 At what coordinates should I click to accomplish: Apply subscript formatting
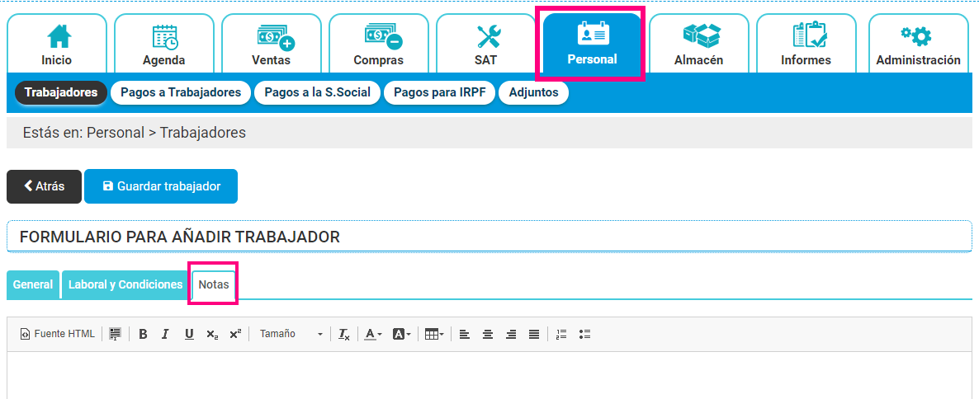pyautogui.click(x=212, y=334)
